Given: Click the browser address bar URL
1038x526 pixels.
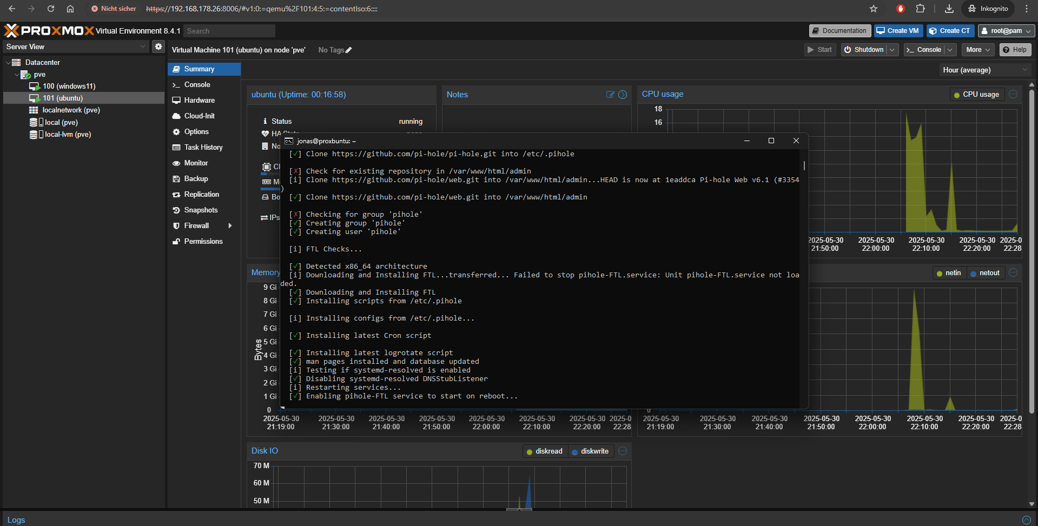Looking at the screenshot, I should click(262, 9).
